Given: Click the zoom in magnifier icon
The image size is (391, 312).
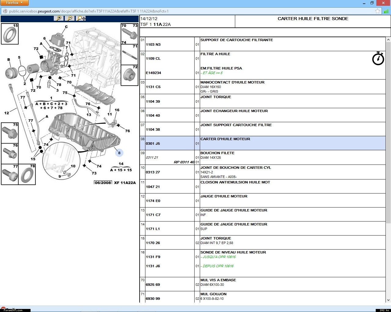Looking at the screenshot, I should pos(58,18).
